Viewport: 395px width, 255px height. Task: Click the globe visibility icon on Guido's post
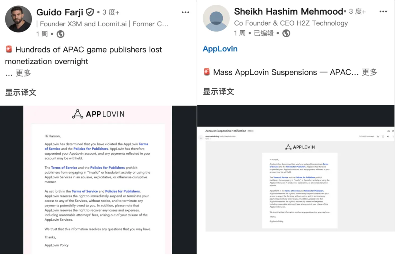[60, 34]
